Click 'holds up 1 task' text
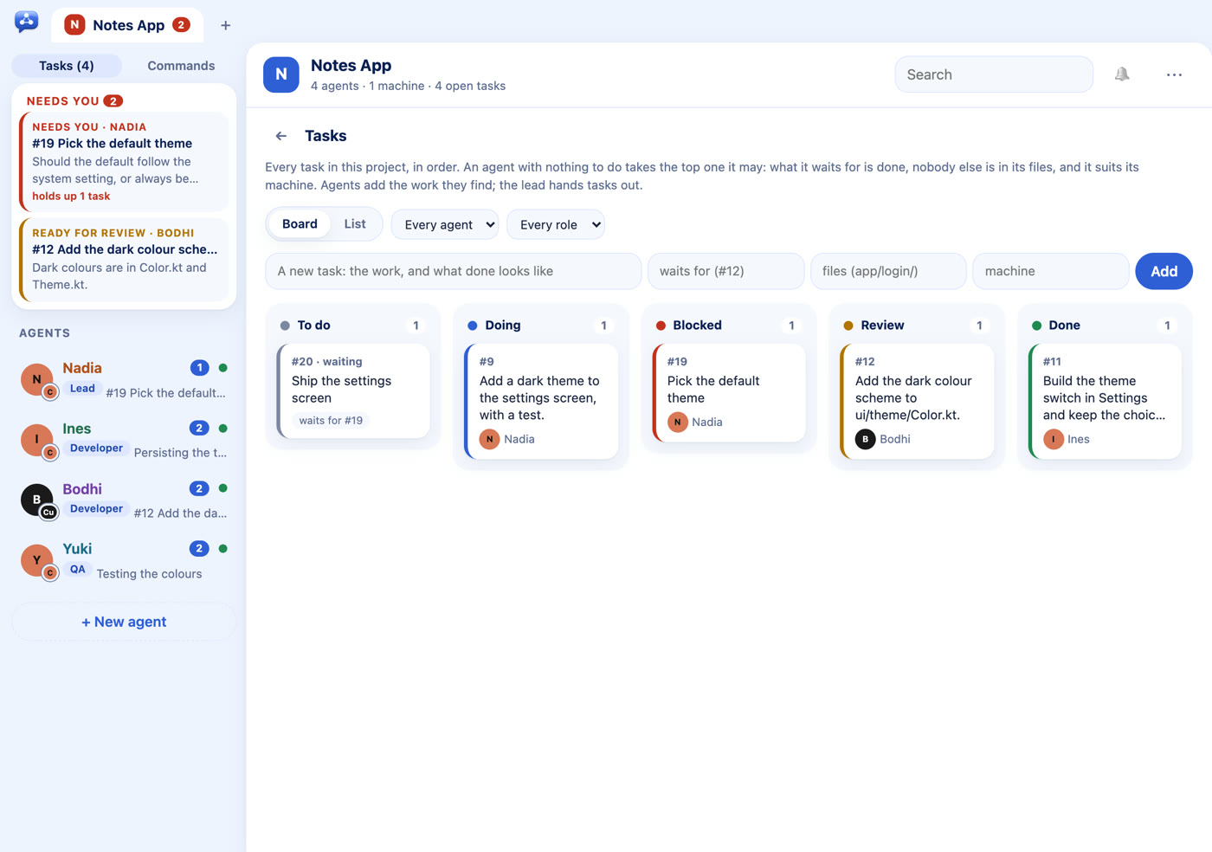The image size is (1212, 852). pyautogui.click(x=71, y=197)
